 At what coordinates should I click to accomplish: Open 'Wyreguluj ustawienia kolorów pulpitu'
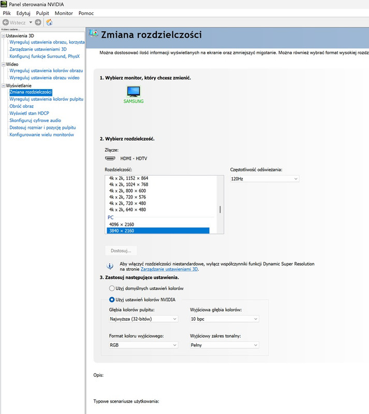click(46, 99)
